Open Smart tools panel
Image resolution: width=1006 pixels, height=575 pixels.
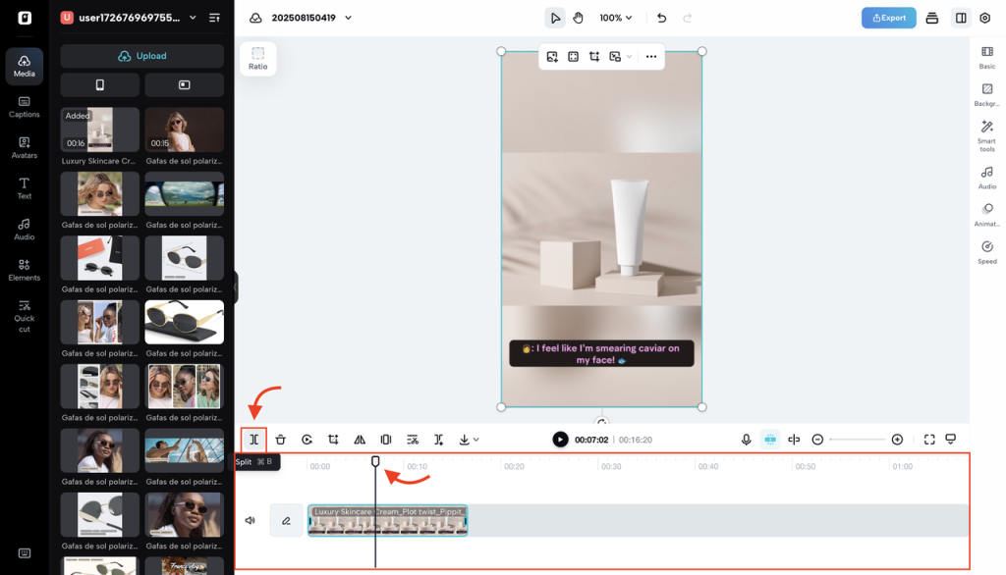point(986,135)
